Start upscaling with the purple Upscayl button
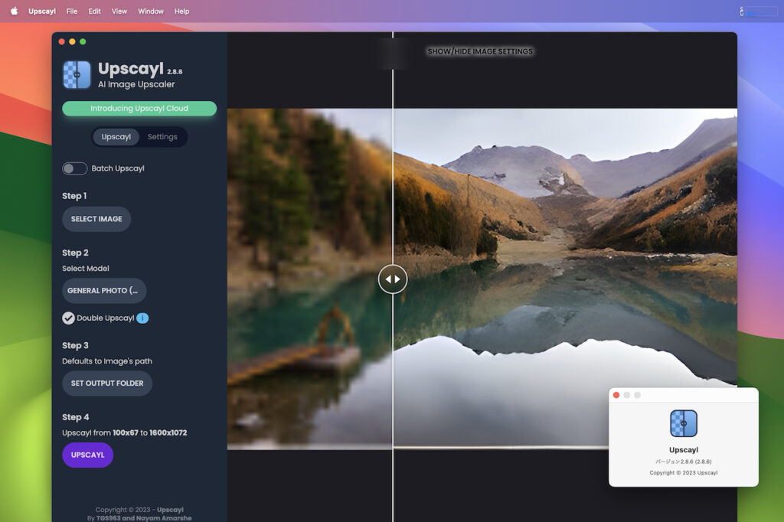The width and height of the screenshot is (784, 522). tap(87, 455)
